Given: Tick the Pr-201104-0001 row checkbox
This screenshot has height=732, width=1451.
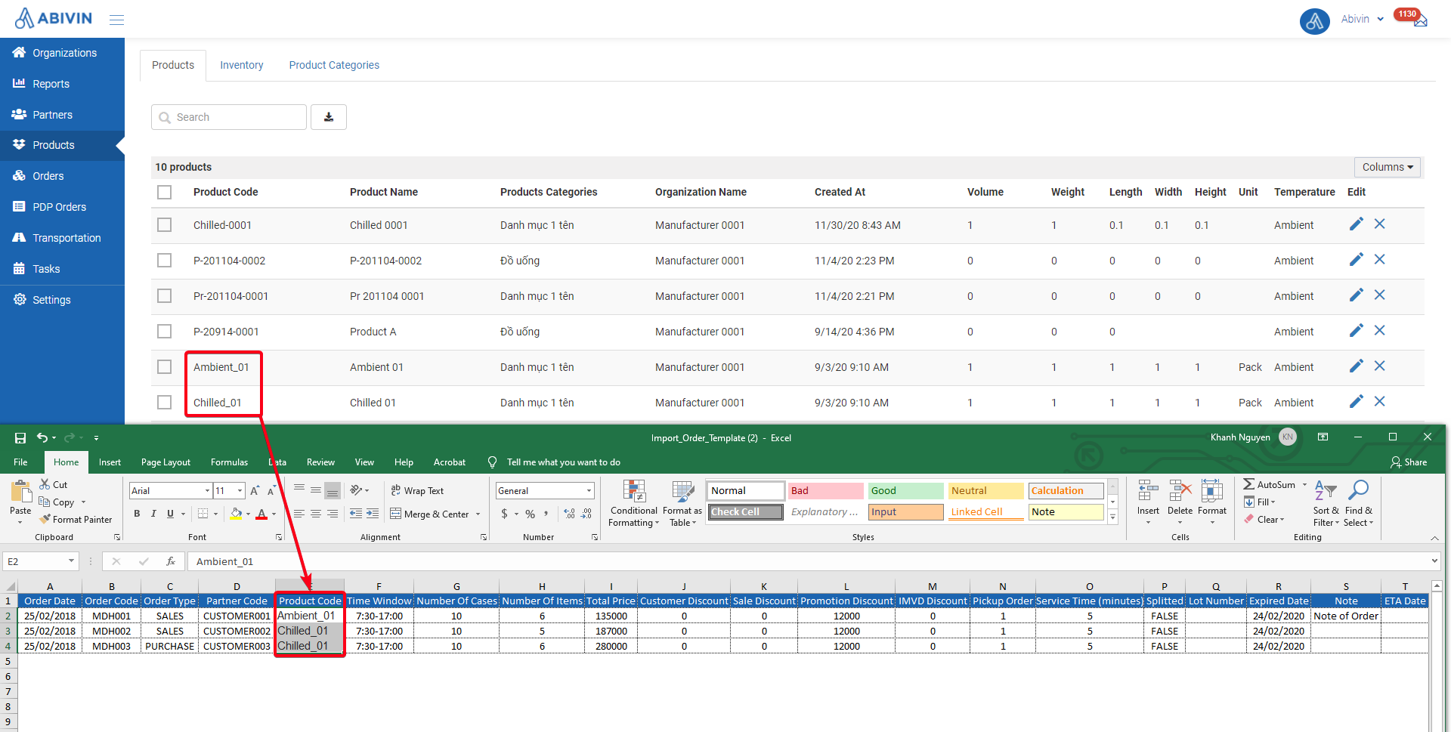Looking at the screenshot, I should [164, 296].
